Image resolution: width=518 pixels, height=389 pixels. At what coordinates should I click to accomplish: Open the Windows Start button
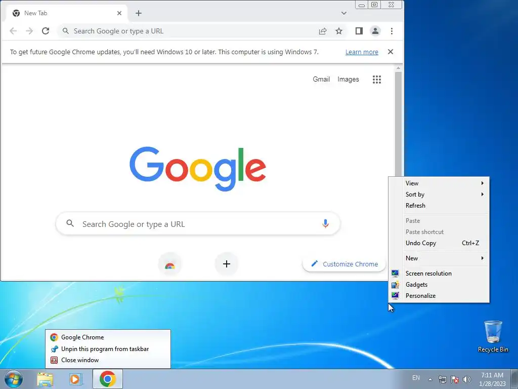(14, 379)
